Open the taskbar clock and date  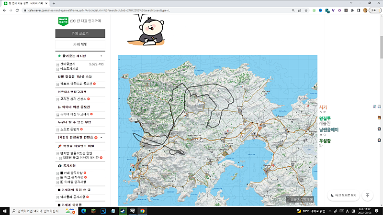(365, 211)
